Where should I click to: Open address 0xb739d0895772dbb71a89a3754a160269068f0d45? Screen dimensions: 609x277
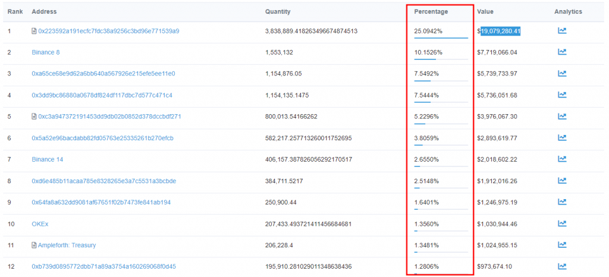(104, 266)
